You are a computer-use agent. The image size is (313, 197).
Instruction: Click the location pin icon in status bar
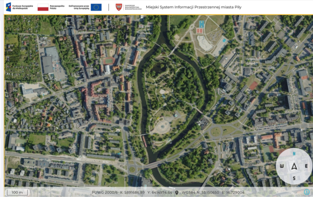[177, 193]
